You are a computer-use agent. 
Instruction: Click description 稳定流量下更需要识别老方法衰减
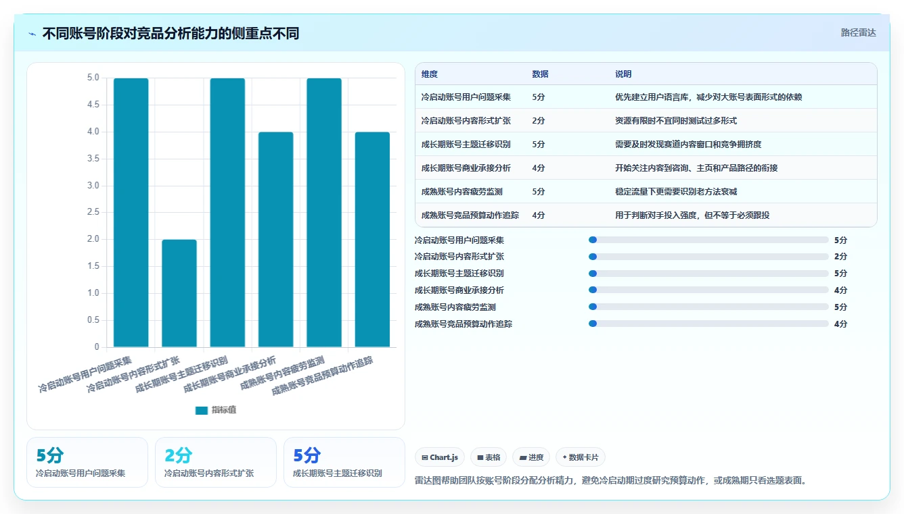[676, 192]
